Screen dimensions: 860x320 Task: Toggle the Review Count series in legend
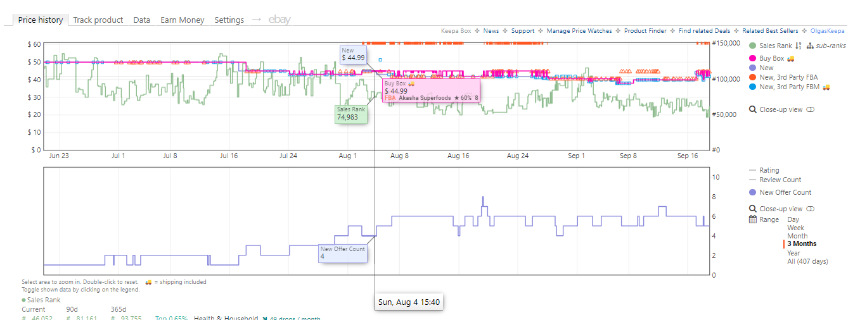(780, 180)
